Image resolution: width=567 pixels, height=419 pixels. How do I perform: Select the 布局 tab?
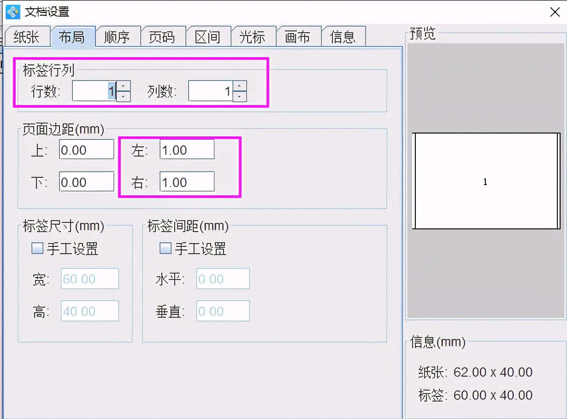(72, 37)
